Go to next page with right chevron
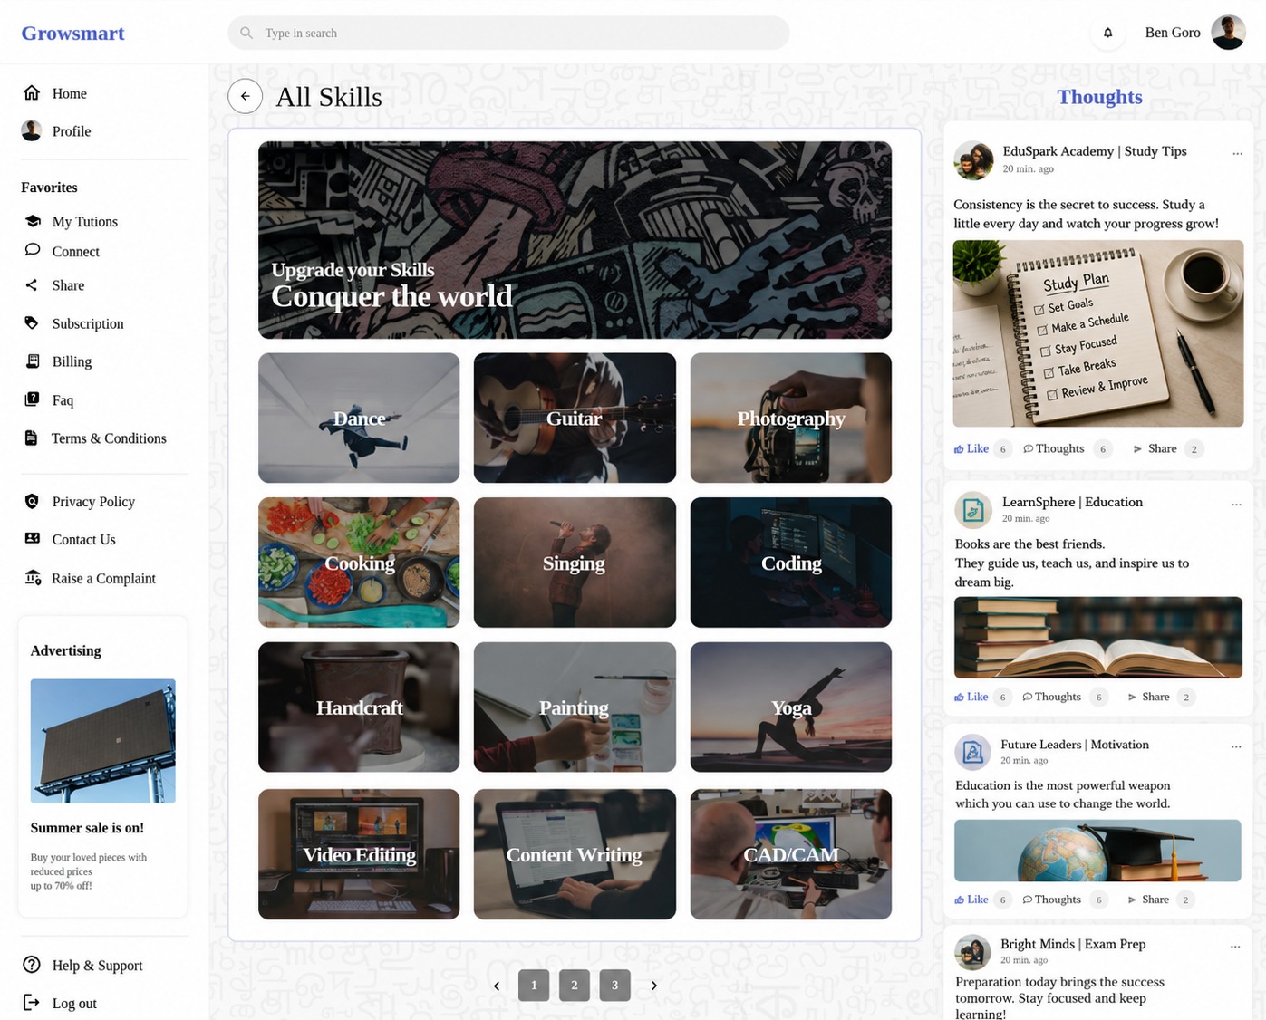 tap(653, 986)
